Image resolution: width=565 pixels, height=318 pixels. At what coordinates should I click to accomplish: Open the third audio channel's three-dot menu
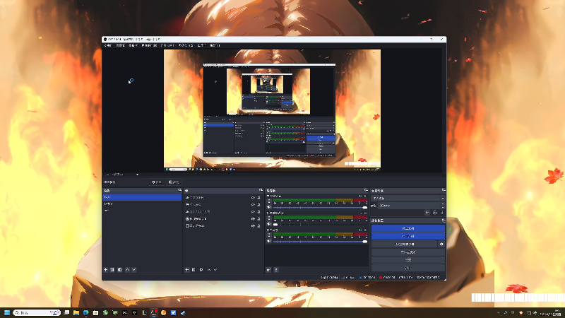point(269,235)
